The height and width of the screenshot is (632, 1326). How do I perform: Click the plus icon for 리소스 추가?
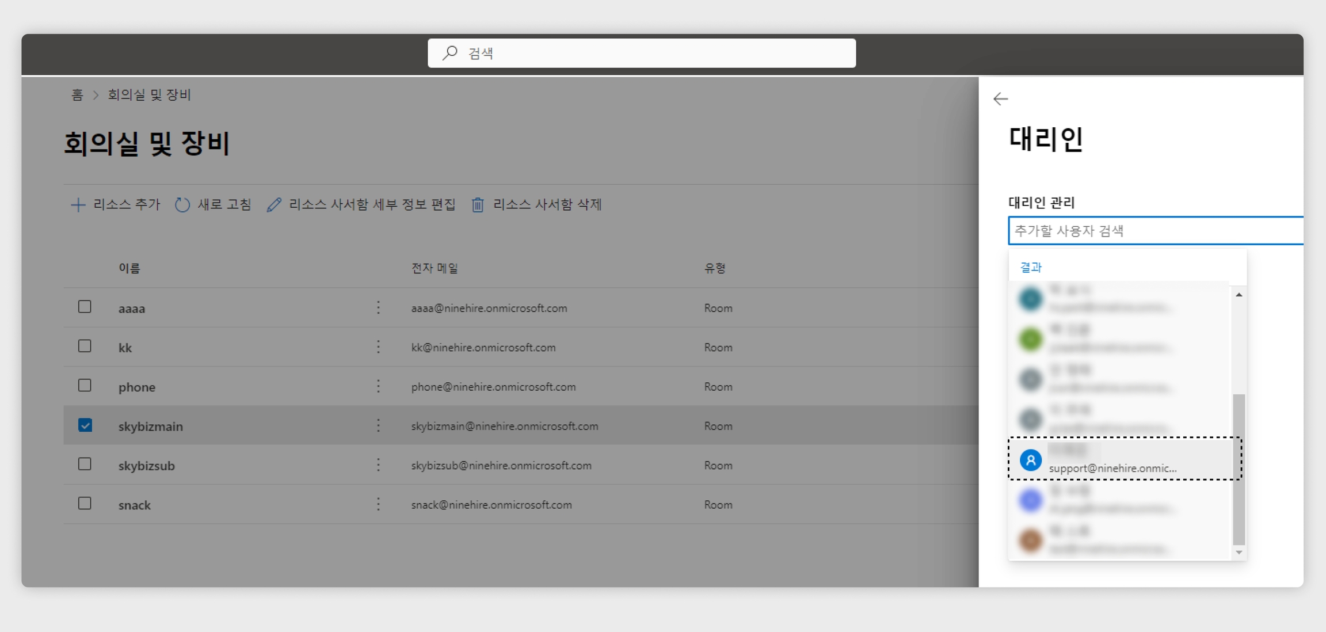point(78,205)
